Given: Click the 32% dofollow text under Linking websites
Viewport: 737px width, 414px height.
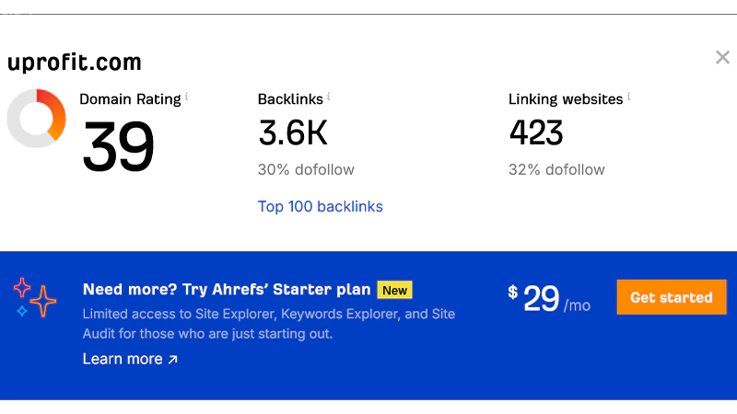Looking at the screenshot, I should (556, 169).
